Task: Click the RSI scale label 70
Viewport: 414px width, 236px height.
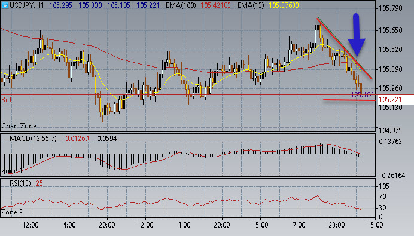Action: tap(382, 197)
